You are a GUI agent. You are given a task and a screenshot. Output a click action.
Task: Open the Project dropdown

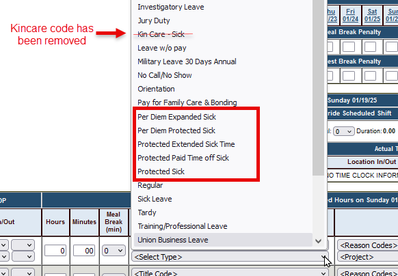(368, 257)
